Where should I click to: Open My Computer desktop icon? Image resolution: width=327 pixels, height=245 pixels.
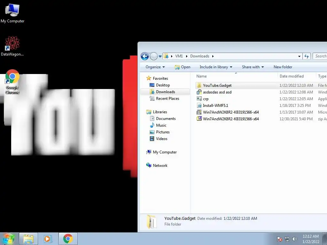12,13
